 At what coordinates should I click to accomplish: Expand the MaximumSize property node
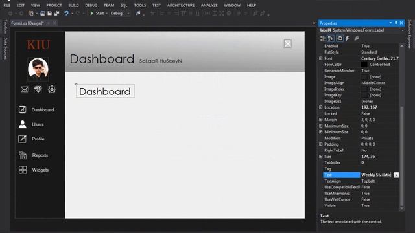click(x=321, y=126)
